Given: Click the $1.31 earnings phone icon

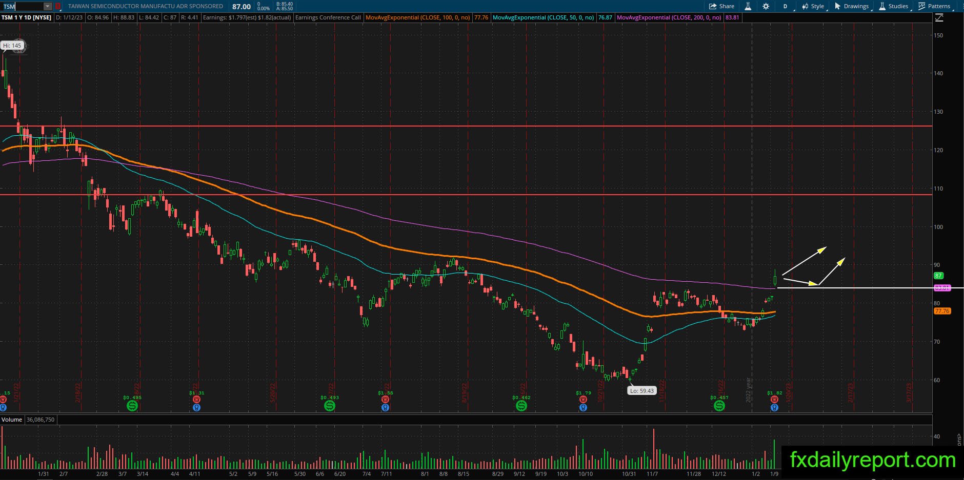Looking at the screenshot, I should coord(196,399).
